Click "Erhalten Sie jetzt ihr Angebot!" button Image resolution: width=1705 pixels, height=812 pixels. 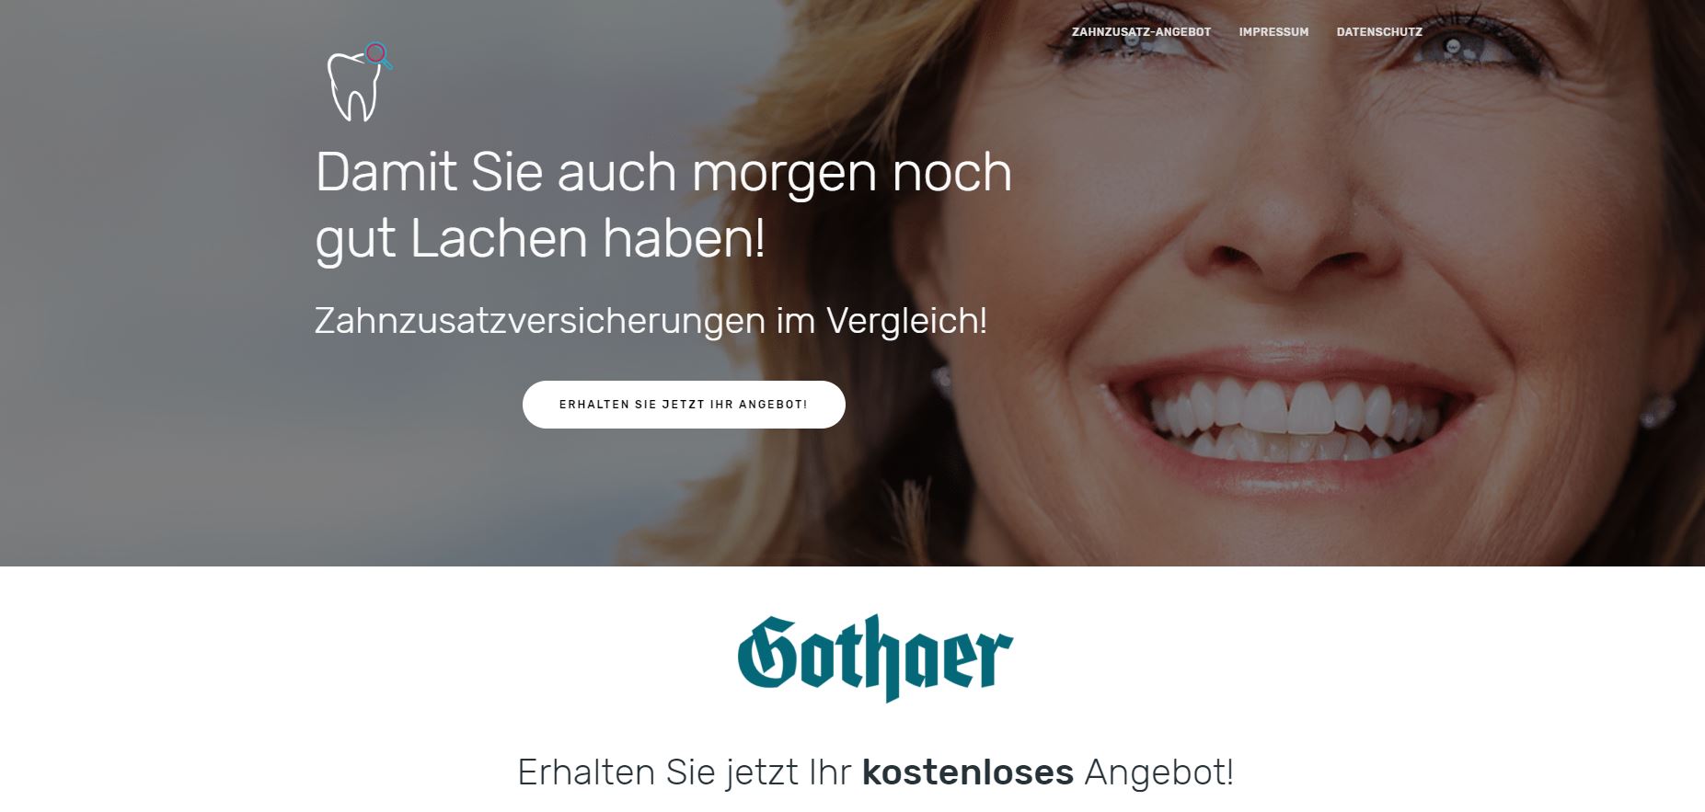(x=684, y=405)
